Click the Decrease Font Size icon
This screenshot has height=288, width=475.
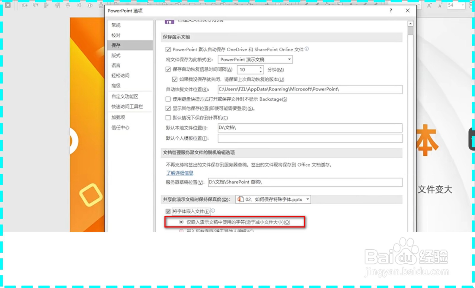pos(440,5)
